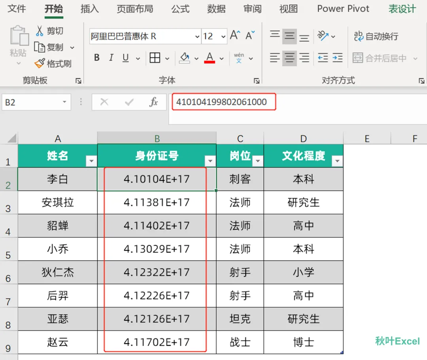Click the Select All corner triangle
The width and height of the screenshot is (427, 360).
(x=12, y=138)
